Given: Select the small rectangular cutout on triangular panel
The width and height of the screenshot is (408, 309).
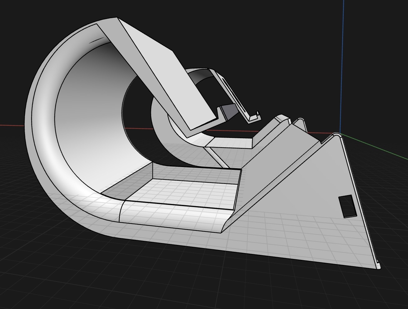Looking at the screenshot, I should [347, 206].
